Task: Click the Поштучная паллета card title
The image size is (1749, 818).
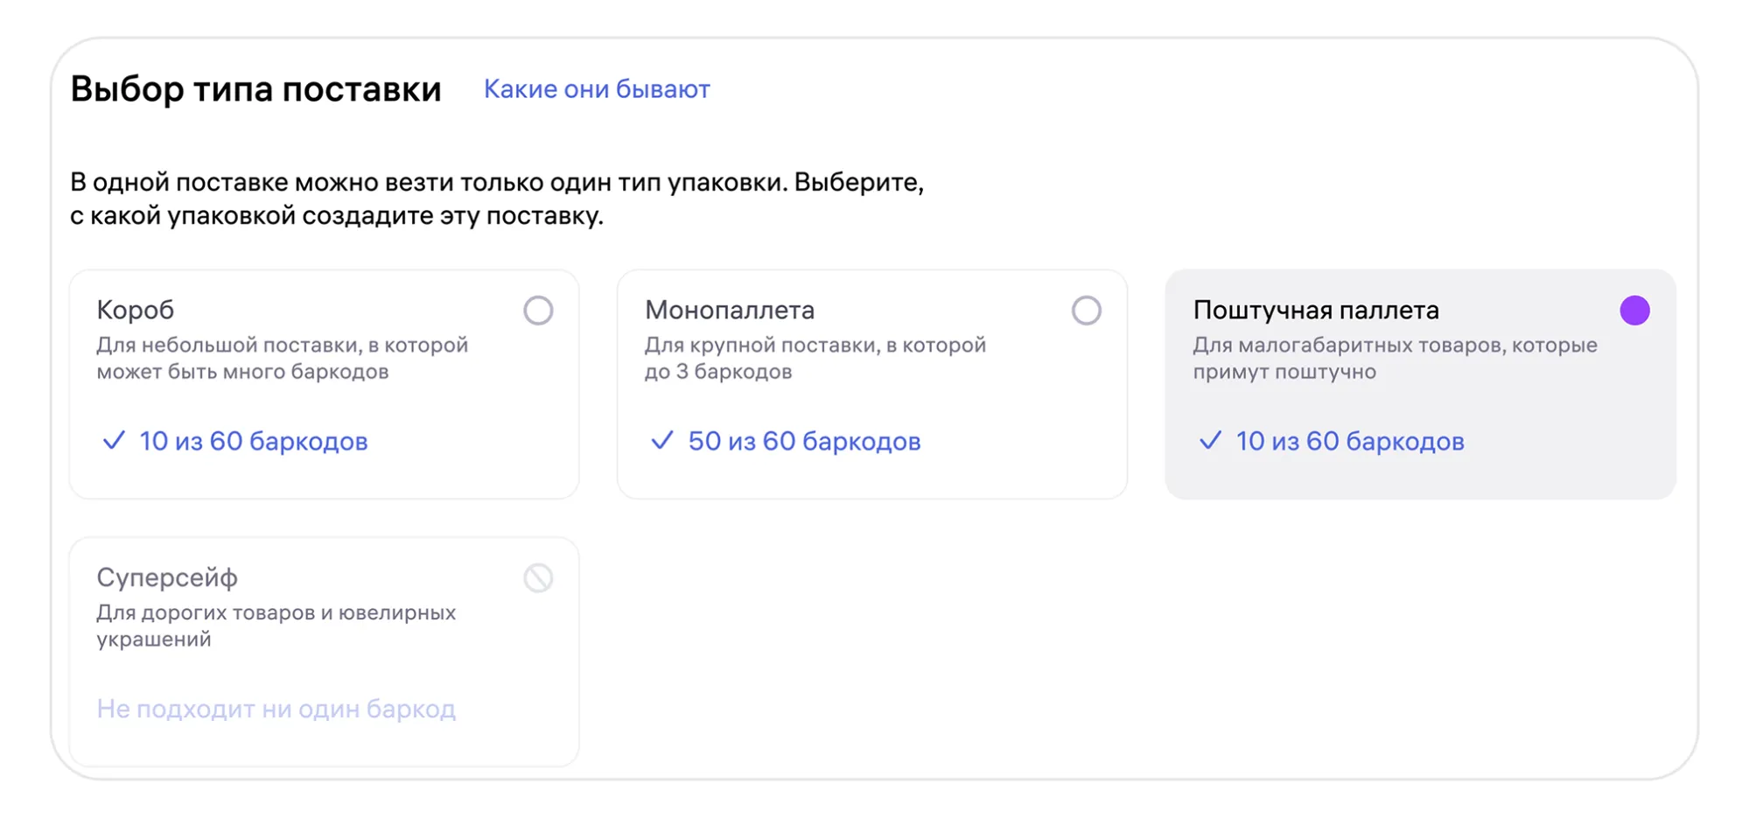Action: 1316,310
